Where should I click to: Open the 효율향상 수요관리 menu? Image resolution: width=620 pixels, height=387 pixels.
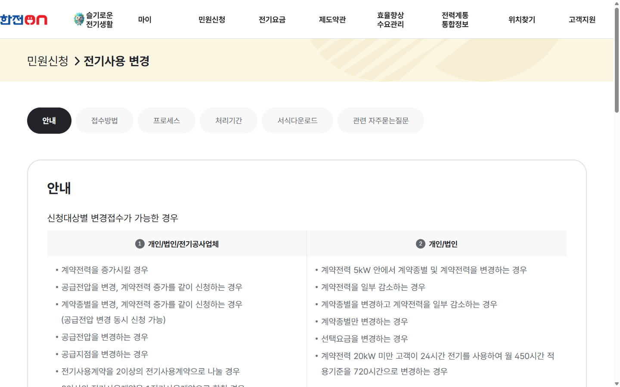tap(391, 20)
